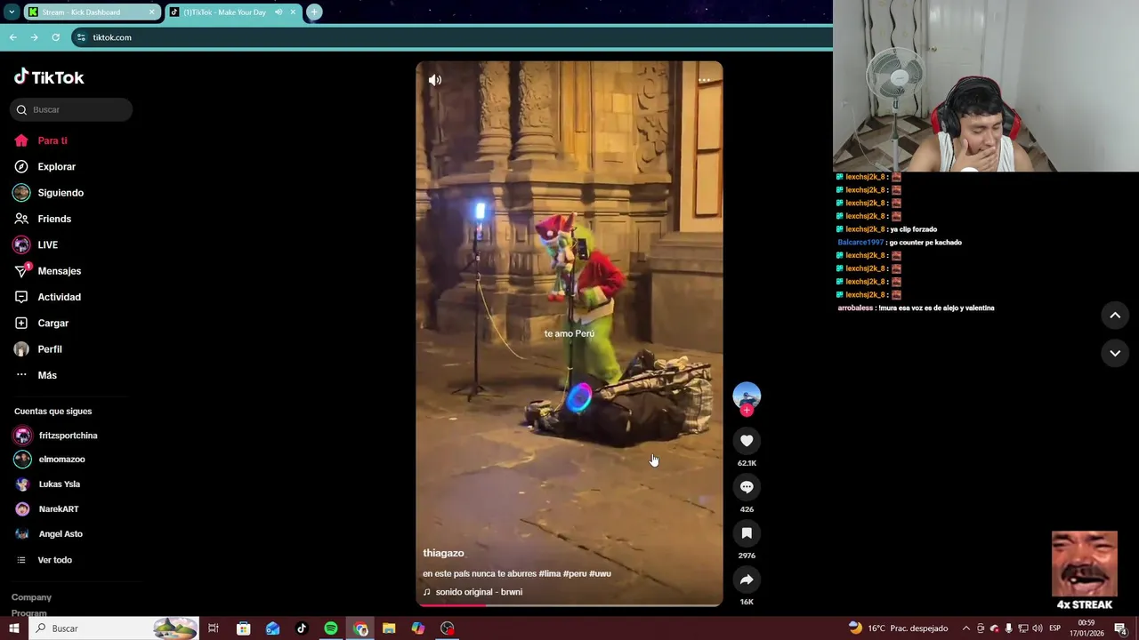Open File Explorer from taskbar
This screenshot has width=1139, height=640.
[389, 628]
